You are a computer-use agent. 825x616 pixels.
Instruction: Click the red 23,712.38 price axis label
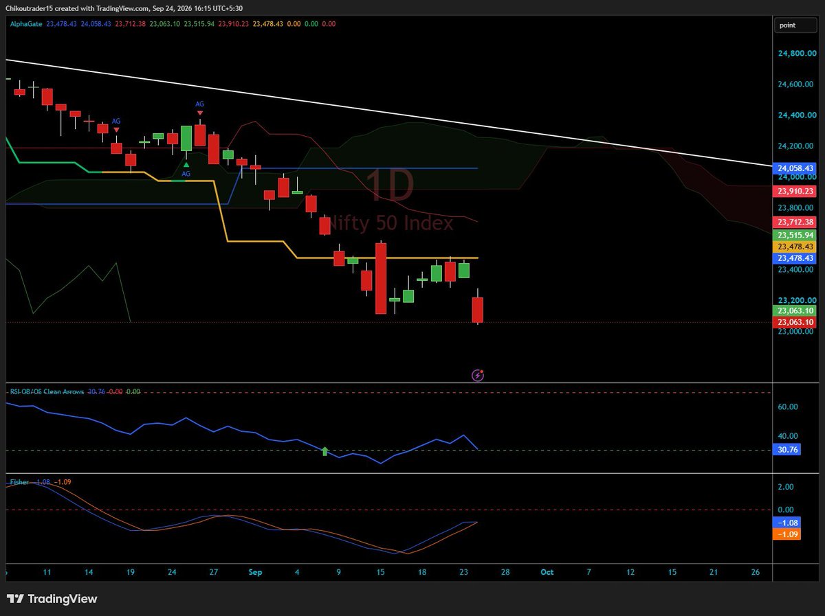[x=795, y=222]
